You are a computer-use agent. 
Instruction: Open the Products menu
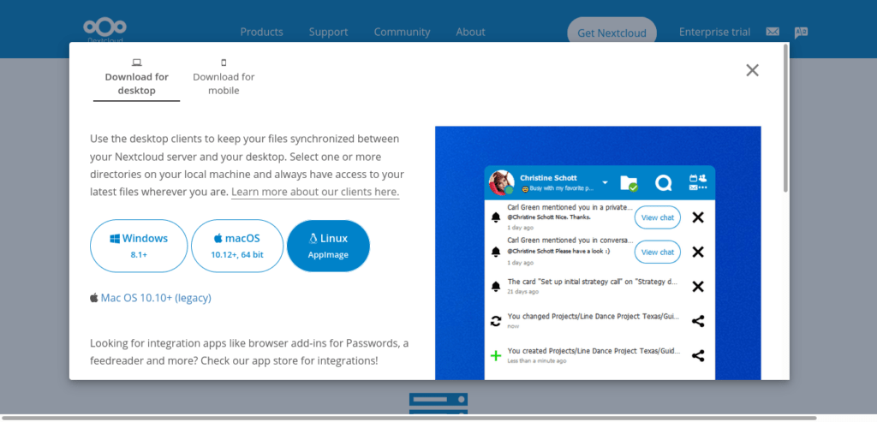tap(262, 32)
